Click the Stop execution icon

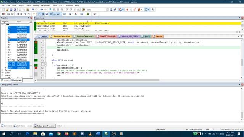12,14
